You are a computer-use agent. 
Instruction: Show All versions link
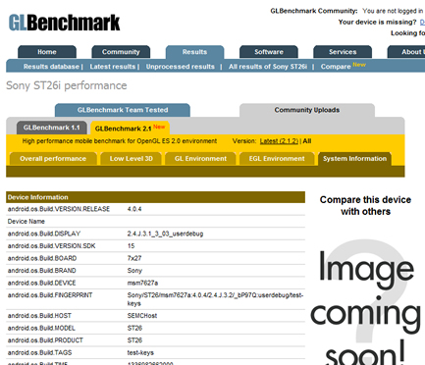click(307, 141)
